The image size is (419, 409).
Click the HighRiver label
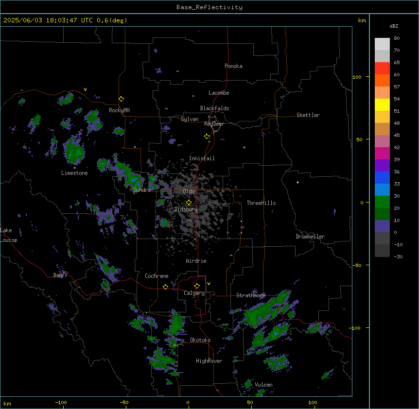click(209, 361)
